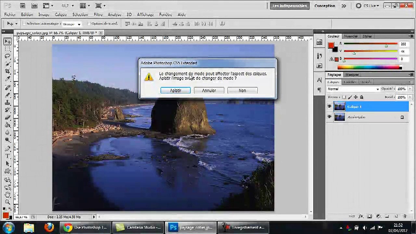Select the Clone Stamp tool
The height and width of the screenshot is (234, 416).
[7, 103]
